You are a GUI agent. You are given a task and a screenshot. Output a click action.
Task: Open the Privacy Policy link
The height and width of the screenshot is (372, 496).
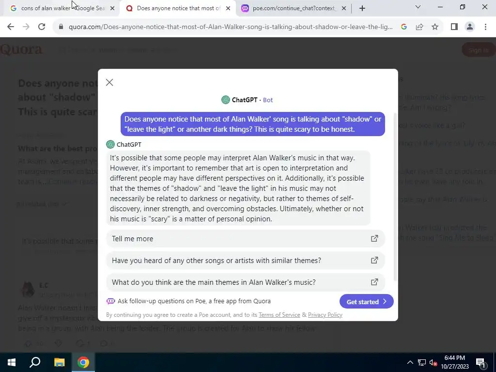click(x=325, y=315)
